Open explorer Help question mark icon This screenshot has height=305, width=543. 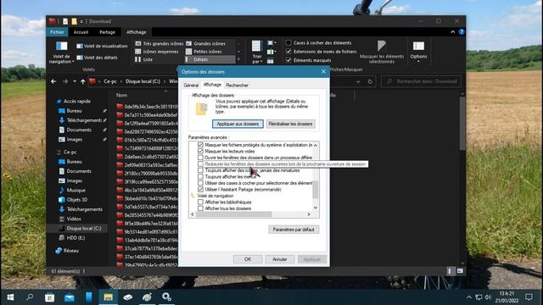pyautogui.click(x=462, y=32)
